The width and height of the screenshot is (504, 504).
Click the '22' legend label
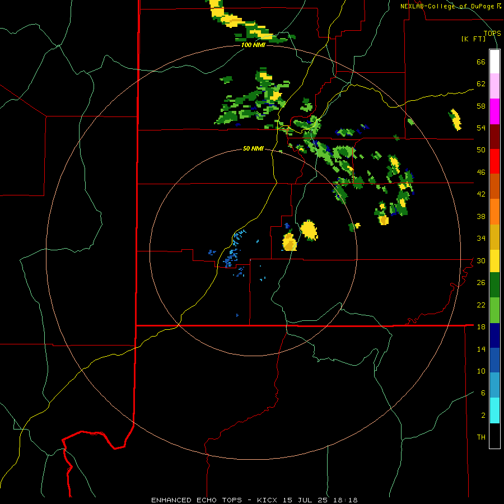pos(481,305)
